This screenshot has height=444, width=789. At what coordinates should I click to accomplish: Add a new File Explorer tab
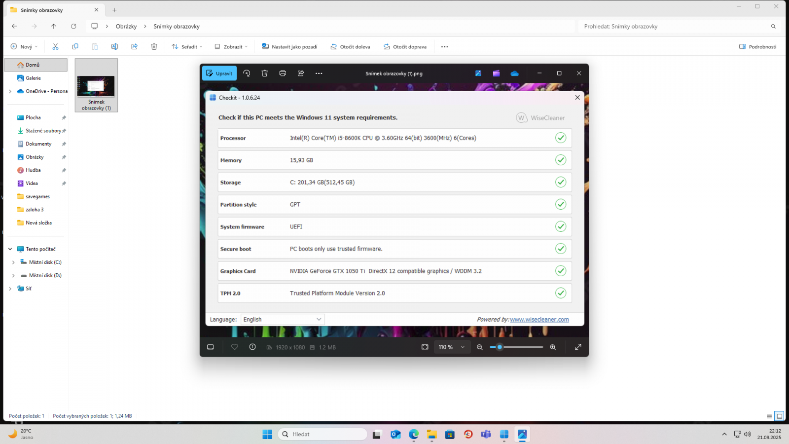point(114,10)
